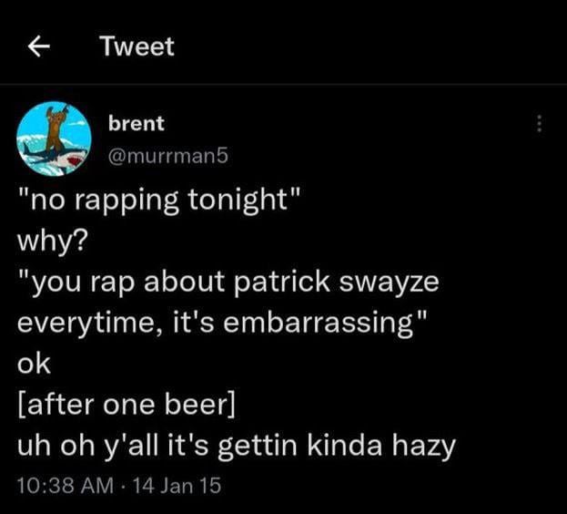Open brent's profile picture avatar
This screenshot has height=514, width=567.
54,139
